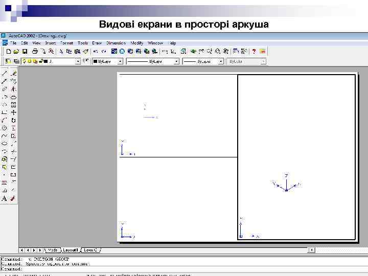This screenshot has height=276, width=368.
Task: Select the Move tool
Action: (x=13, y=112)
